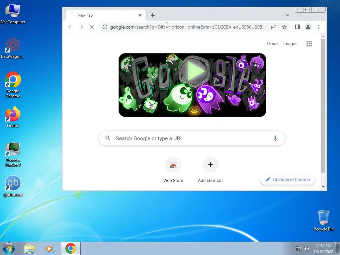The width and height of the screenshot is (340, 255).
Task: Select Firefox desktop shortcut
Action: 13,117
